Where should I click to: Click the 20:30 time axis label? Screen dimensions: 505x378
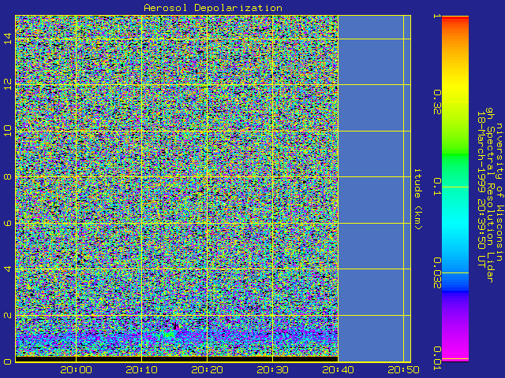click(272, 369)
